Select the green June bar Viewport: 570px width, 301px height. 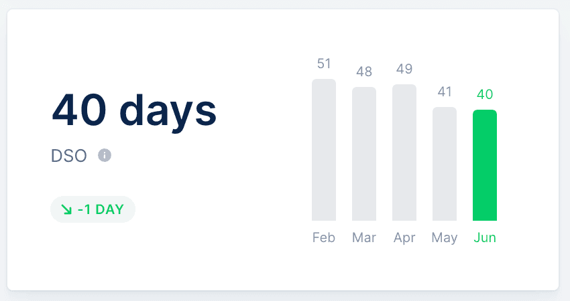[x=485, y=165]
